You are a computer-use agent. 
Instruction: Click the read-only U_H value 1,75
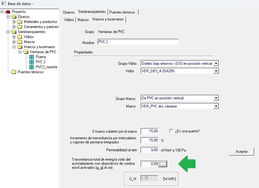[x=149, y=179]
